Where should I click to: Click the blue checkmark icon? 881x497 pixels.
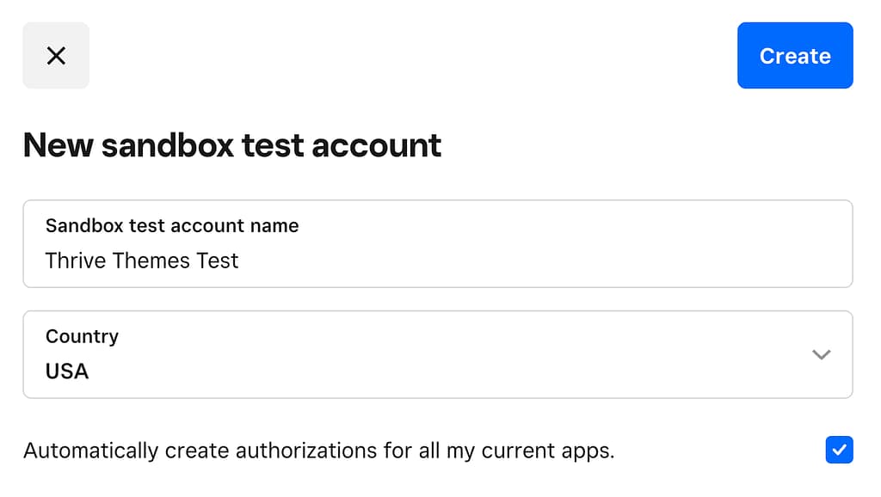pyautogui.click(x=839, y=450)
